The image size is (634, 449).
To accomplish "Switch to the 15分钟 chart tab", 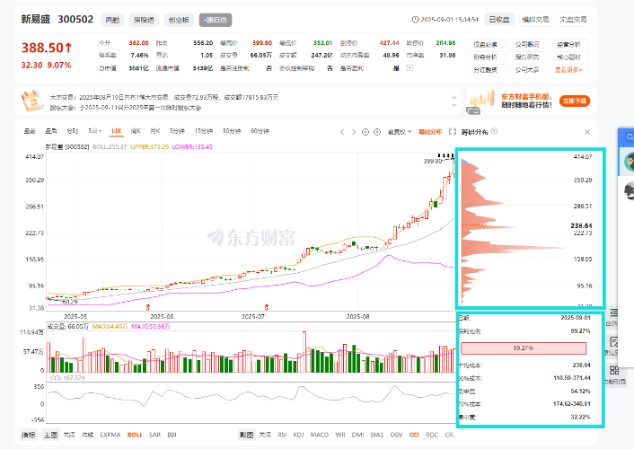I will 203,131.
